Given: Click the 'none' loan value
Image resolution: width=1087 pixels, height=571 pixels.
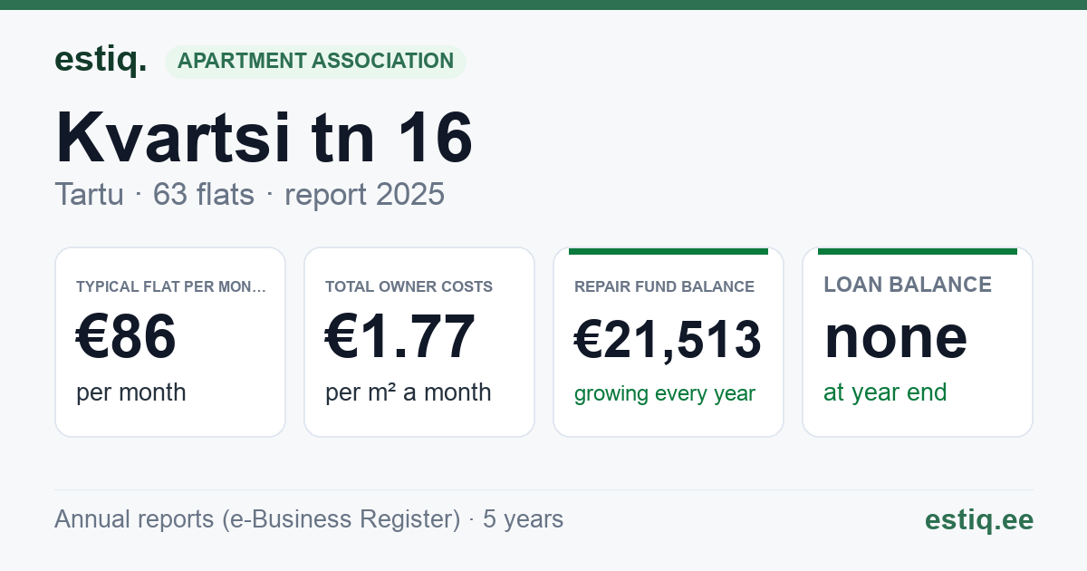Looking at the screenshot, I should (896, 337).
